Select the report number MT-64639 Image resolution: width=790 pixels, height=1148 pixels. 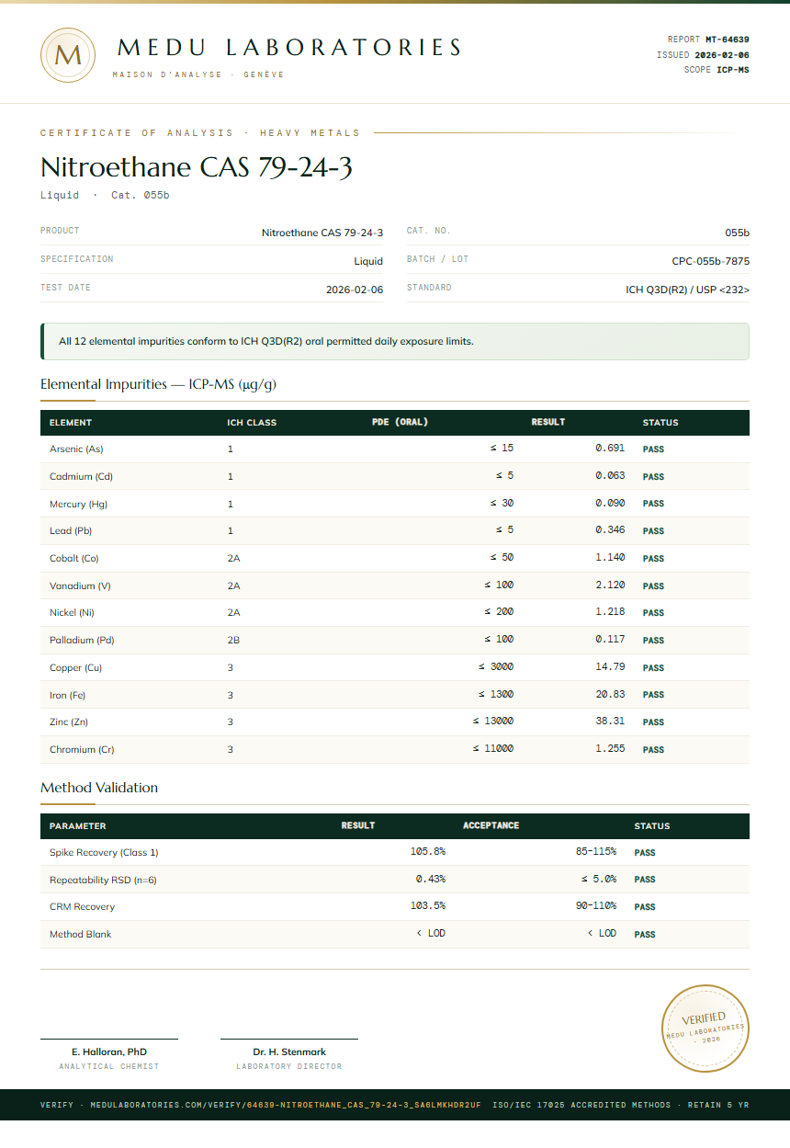(728, 40)
